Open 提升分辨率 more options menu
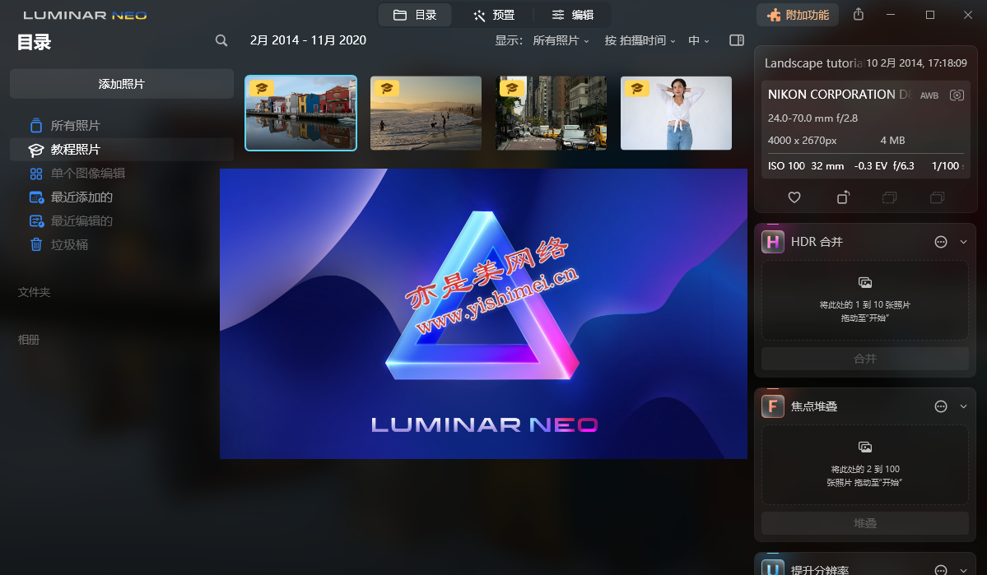This screenshot has height=575, width=987. (x=941, y=570)
